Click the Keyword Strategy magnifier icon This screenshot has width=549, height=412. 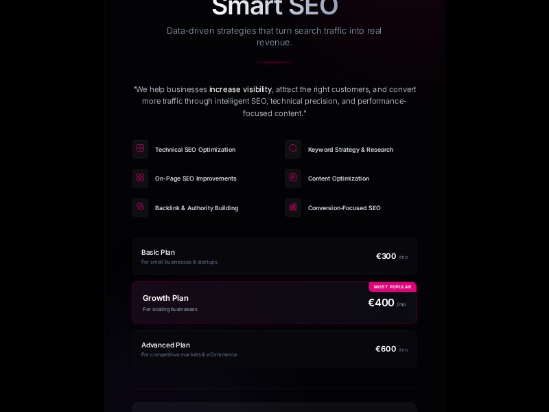click(x=293, y=149)
